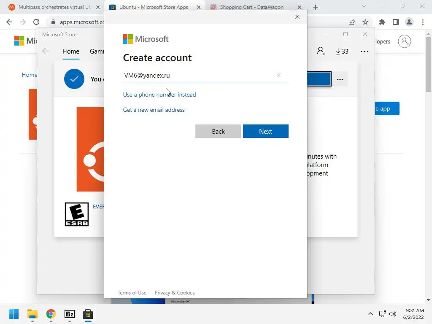Open 'Use a phone number instead' link
Viewport: 432px width, 324px height.
pyautogui.click(x=159, y=94)
